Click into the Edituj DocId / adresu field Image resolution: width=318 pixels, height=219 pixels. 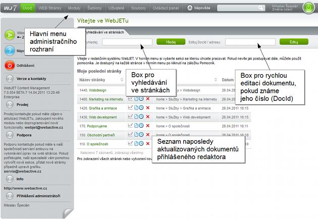(x=250, y=42)
